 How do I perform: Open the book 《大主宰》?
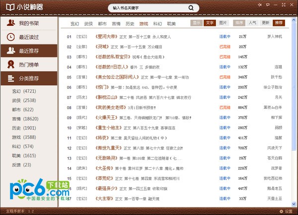(104, 199)
